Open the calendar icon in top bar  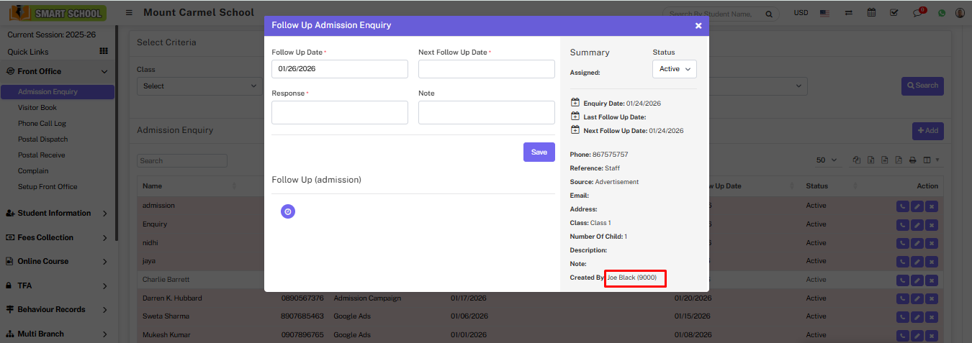pos(871,13)
